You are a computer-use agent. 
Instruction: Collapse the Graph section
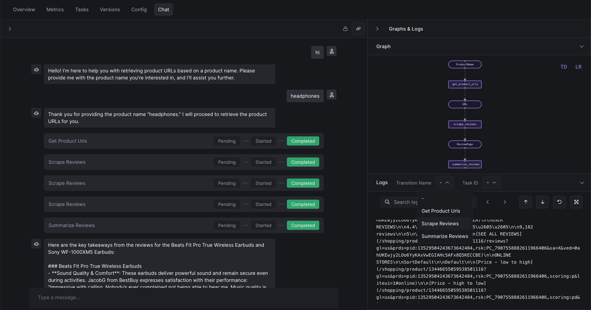(582, 46)
